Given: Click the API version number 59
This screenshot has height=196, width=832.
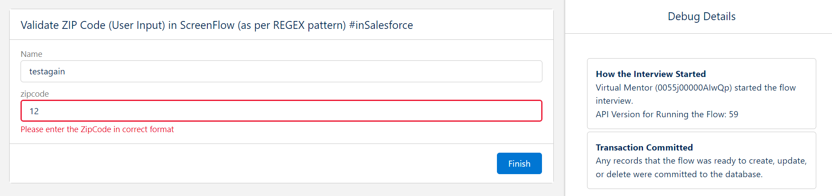Looking at the screenshot, I should point(733,114).
